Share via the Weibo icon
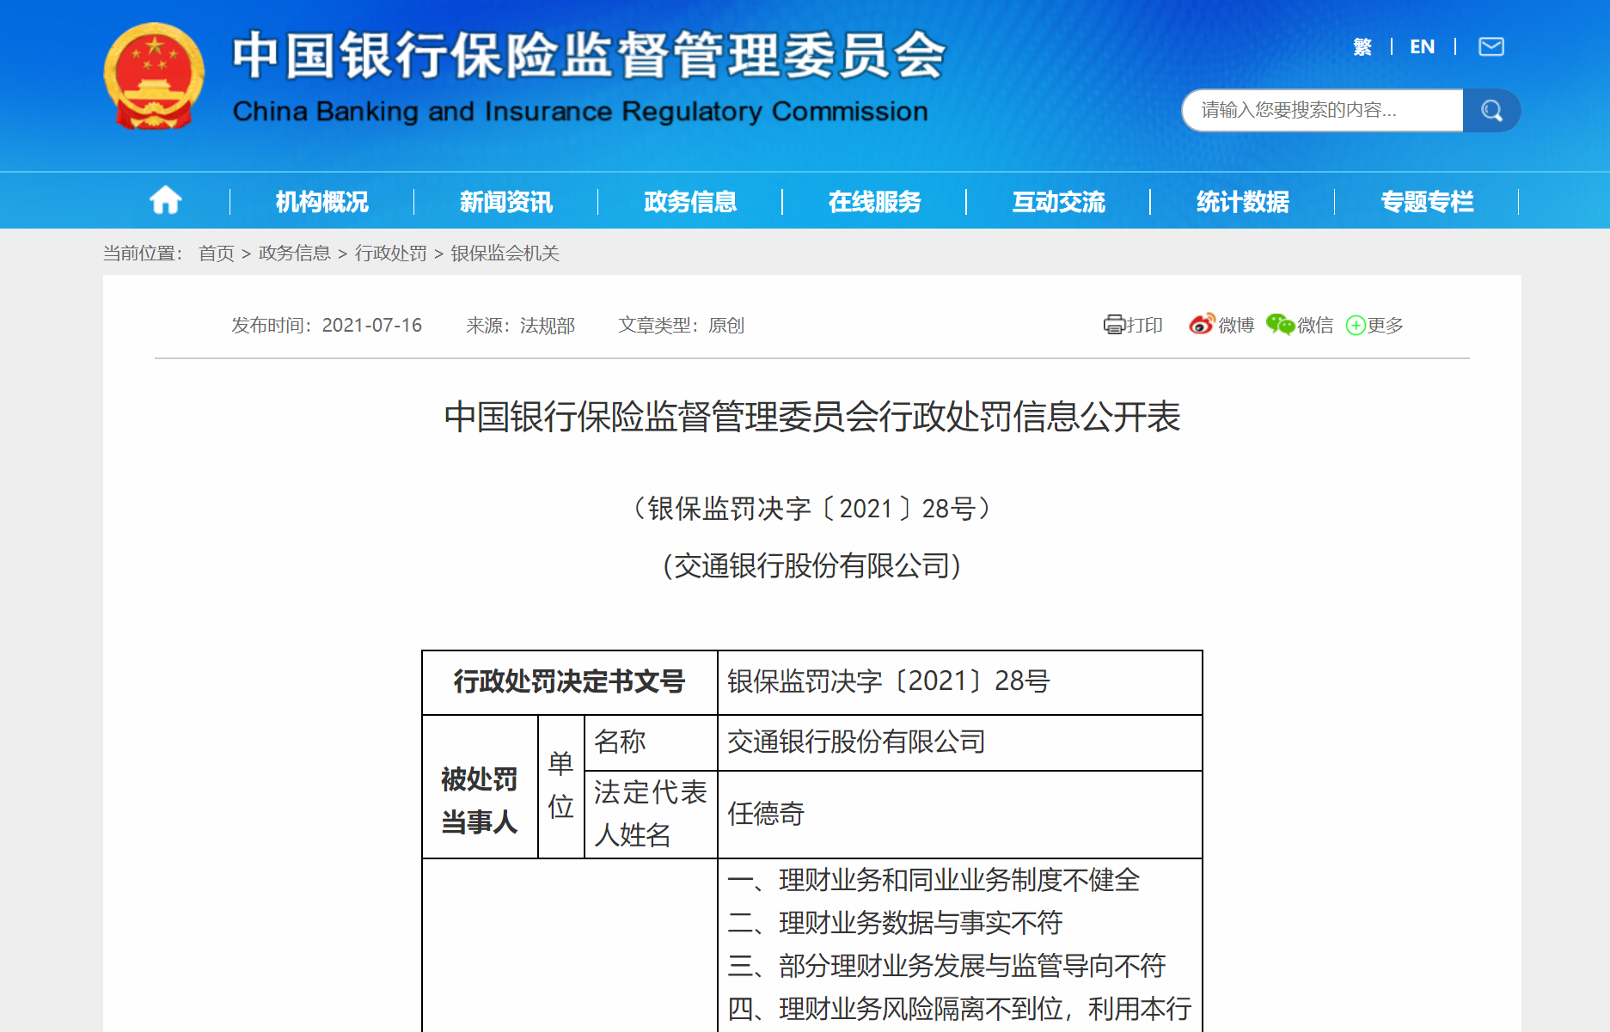Image resolution: width=1610 pixels, height=1032 pixels. 1202,324
